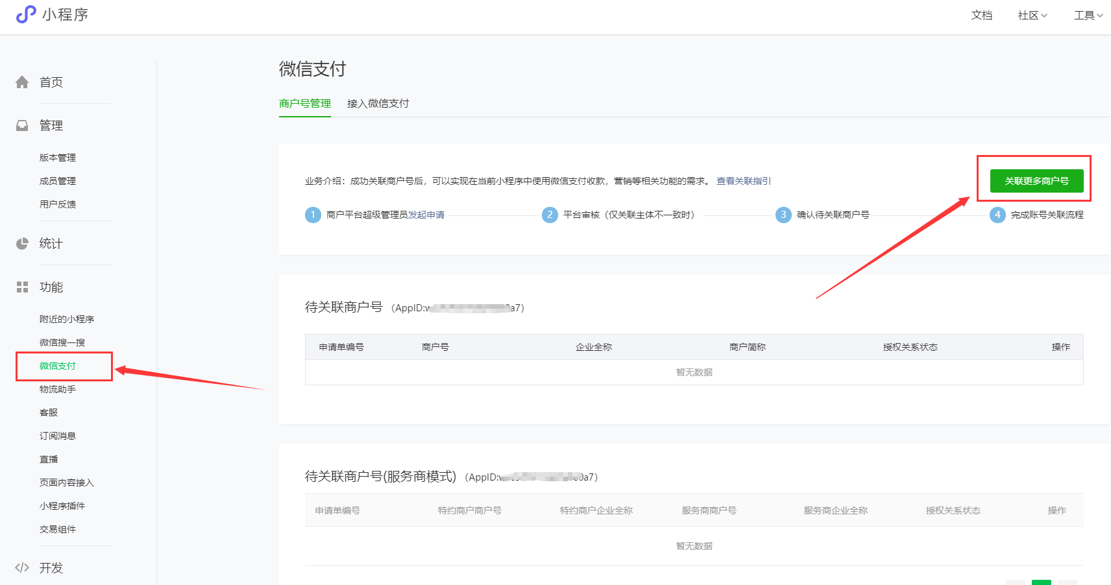Click 服务商商户号 column header
Viewport: 1111px width, 585px height.
click(709, 511)
